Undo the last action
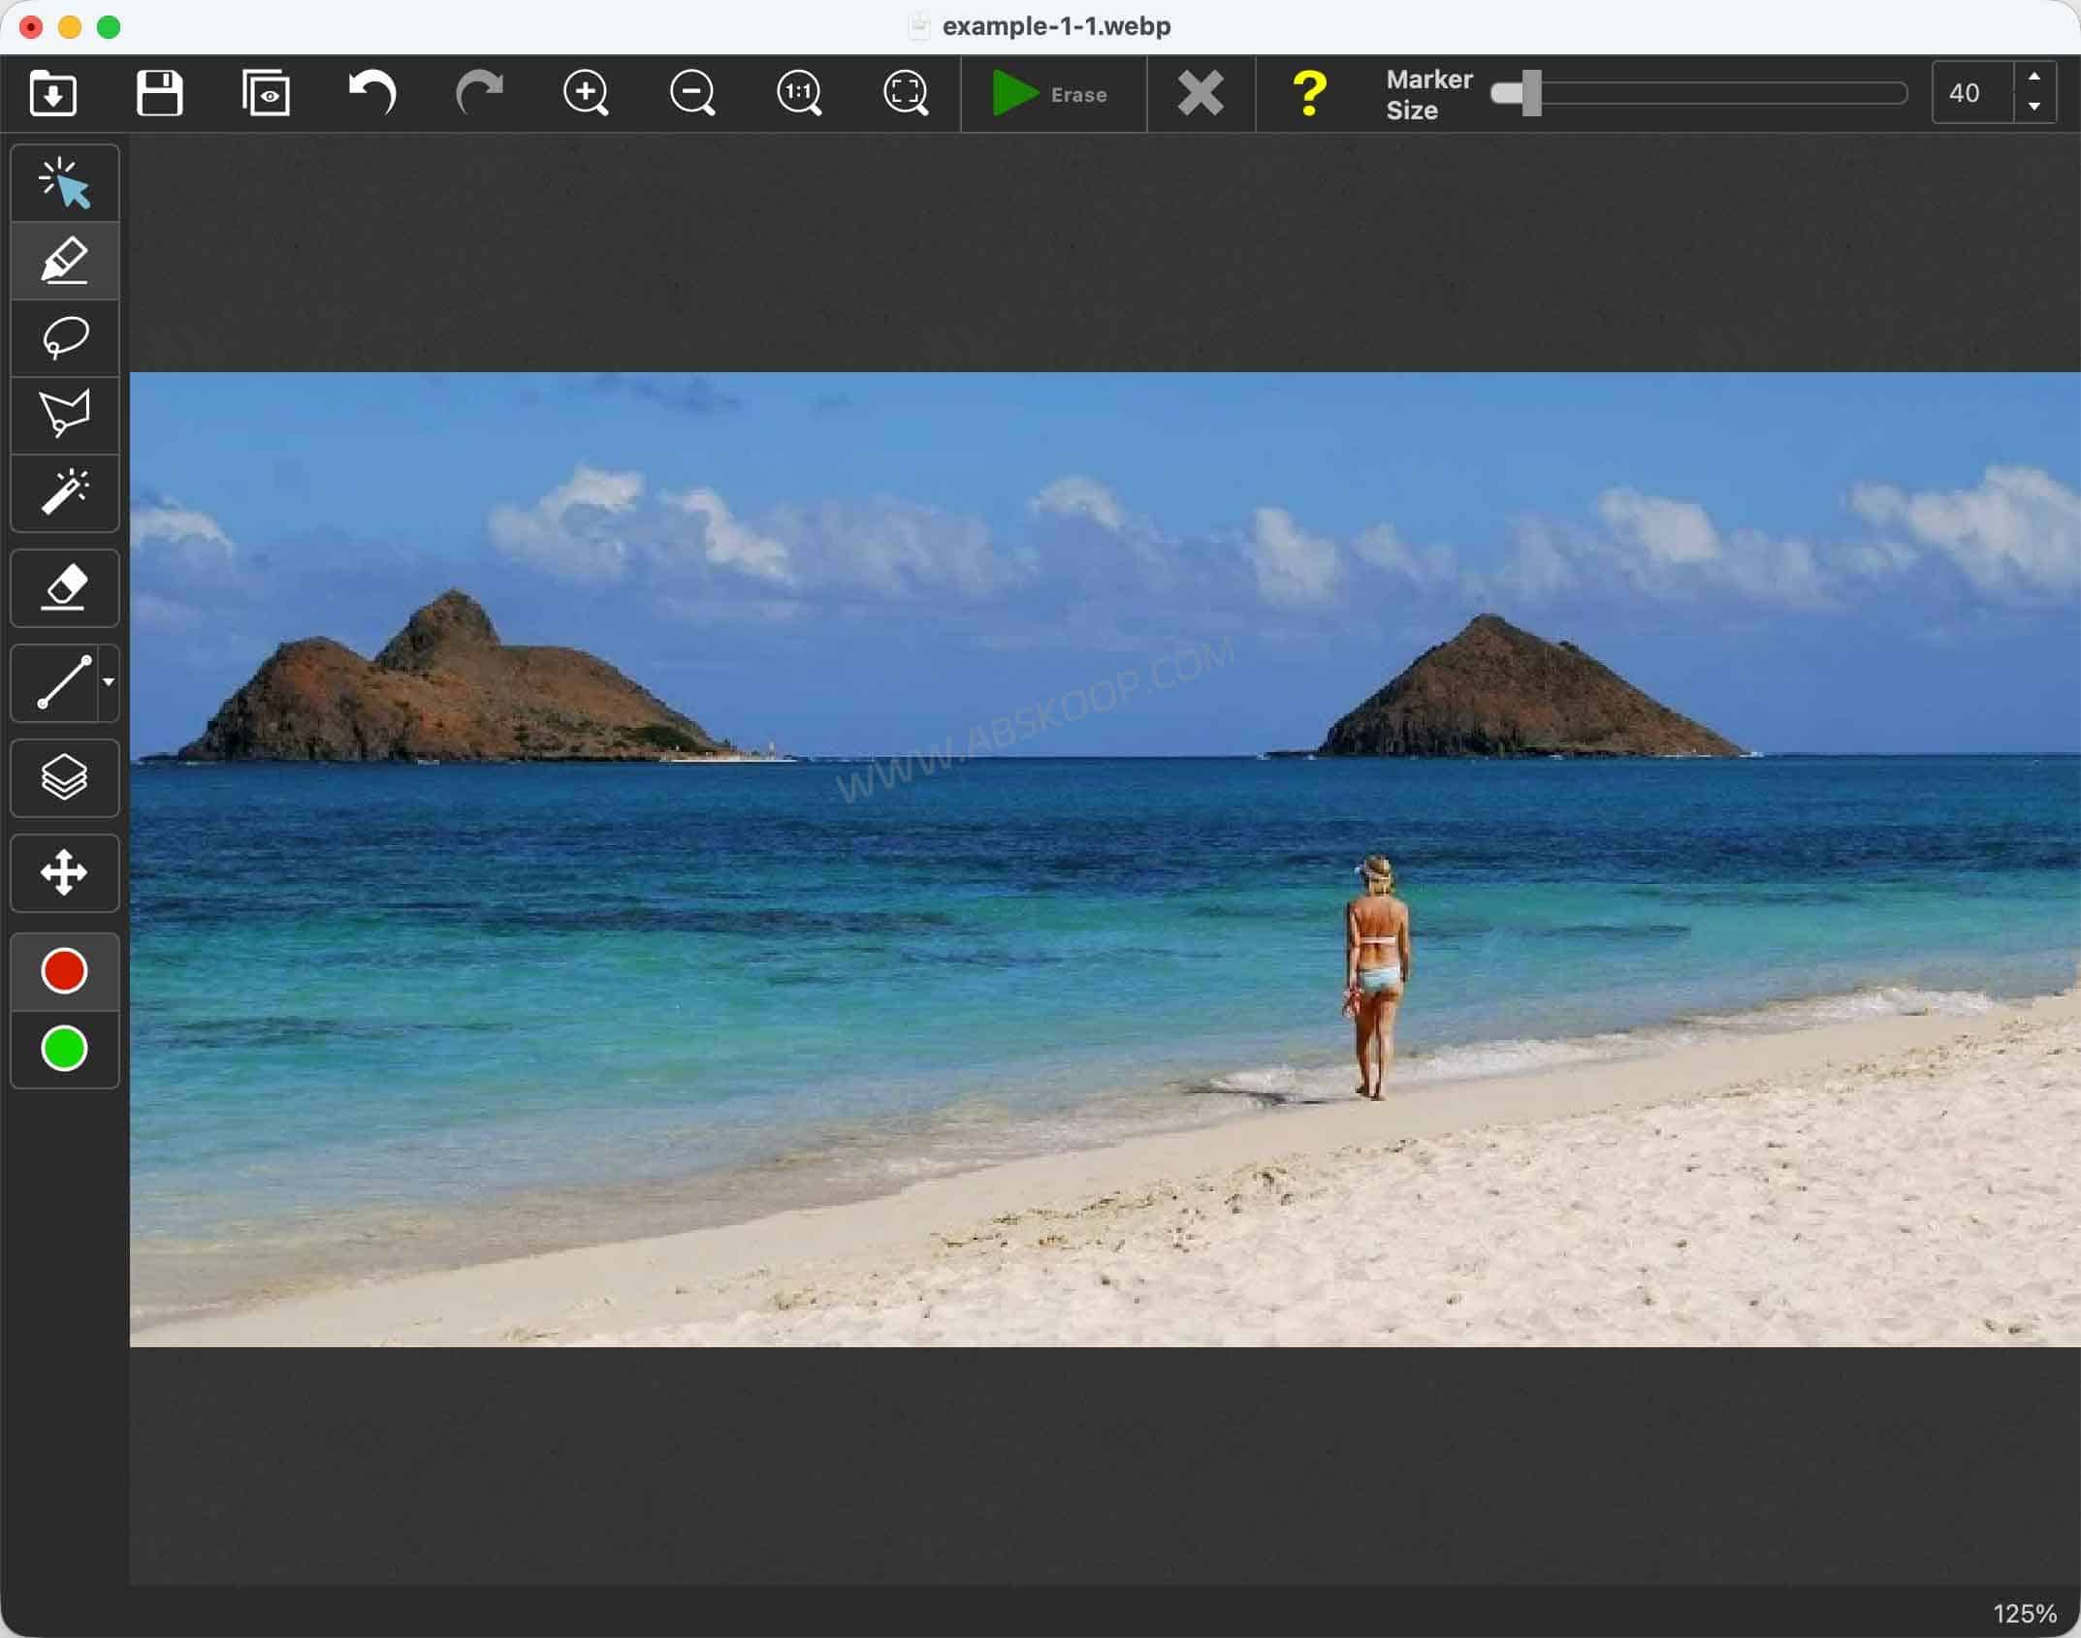Viewport: 2081px width, 1638px height. [x=372, y=94]
